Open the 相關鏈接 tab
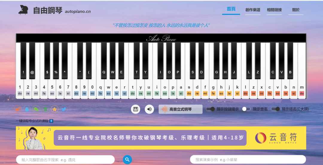Viewport: 323px width, 165px height. coord(274,10)
